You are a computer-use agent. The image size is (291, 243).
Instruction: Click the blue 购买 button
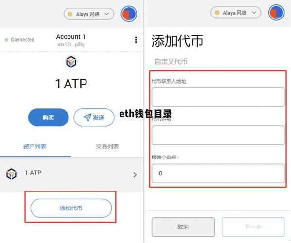[x=49, y=118]
